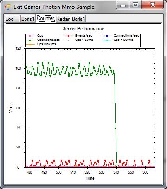Click the 80 y-axis tick label

click(19, 88)
